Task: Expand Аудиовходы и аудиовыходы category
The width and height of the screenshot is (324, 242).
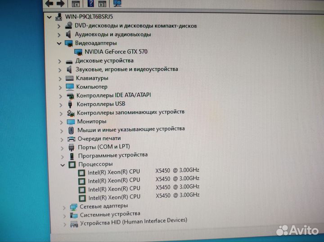Action: click(59, 35)
